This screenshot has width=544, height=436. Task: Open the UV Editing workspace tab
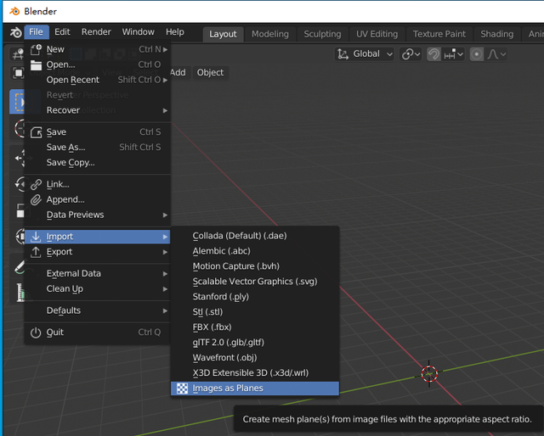pos(377,34)
